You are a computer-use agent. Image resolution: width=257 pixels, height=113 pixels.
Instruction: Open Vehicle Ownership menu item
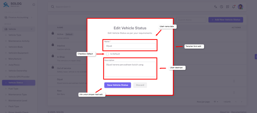(x=19, y=71)
